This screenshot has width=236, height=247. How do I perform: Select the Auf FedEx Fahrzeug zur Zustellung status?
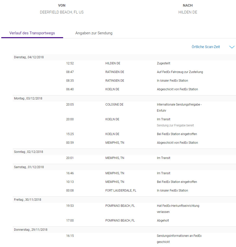180,72
